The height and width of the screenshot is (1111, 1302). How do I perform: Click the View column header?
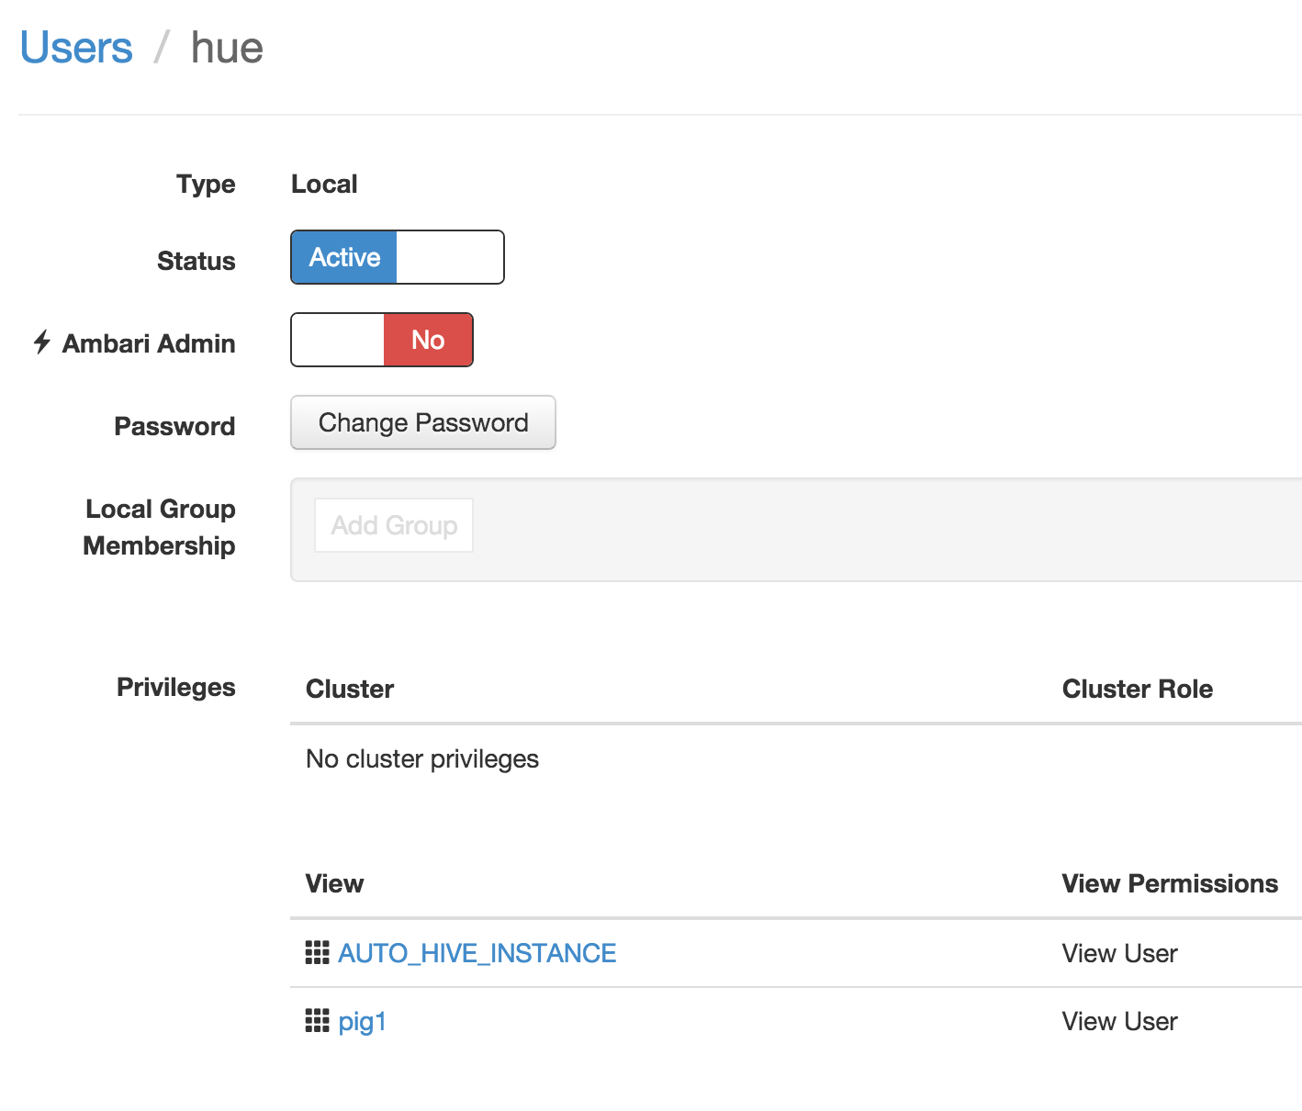click(x=334, y=883)
